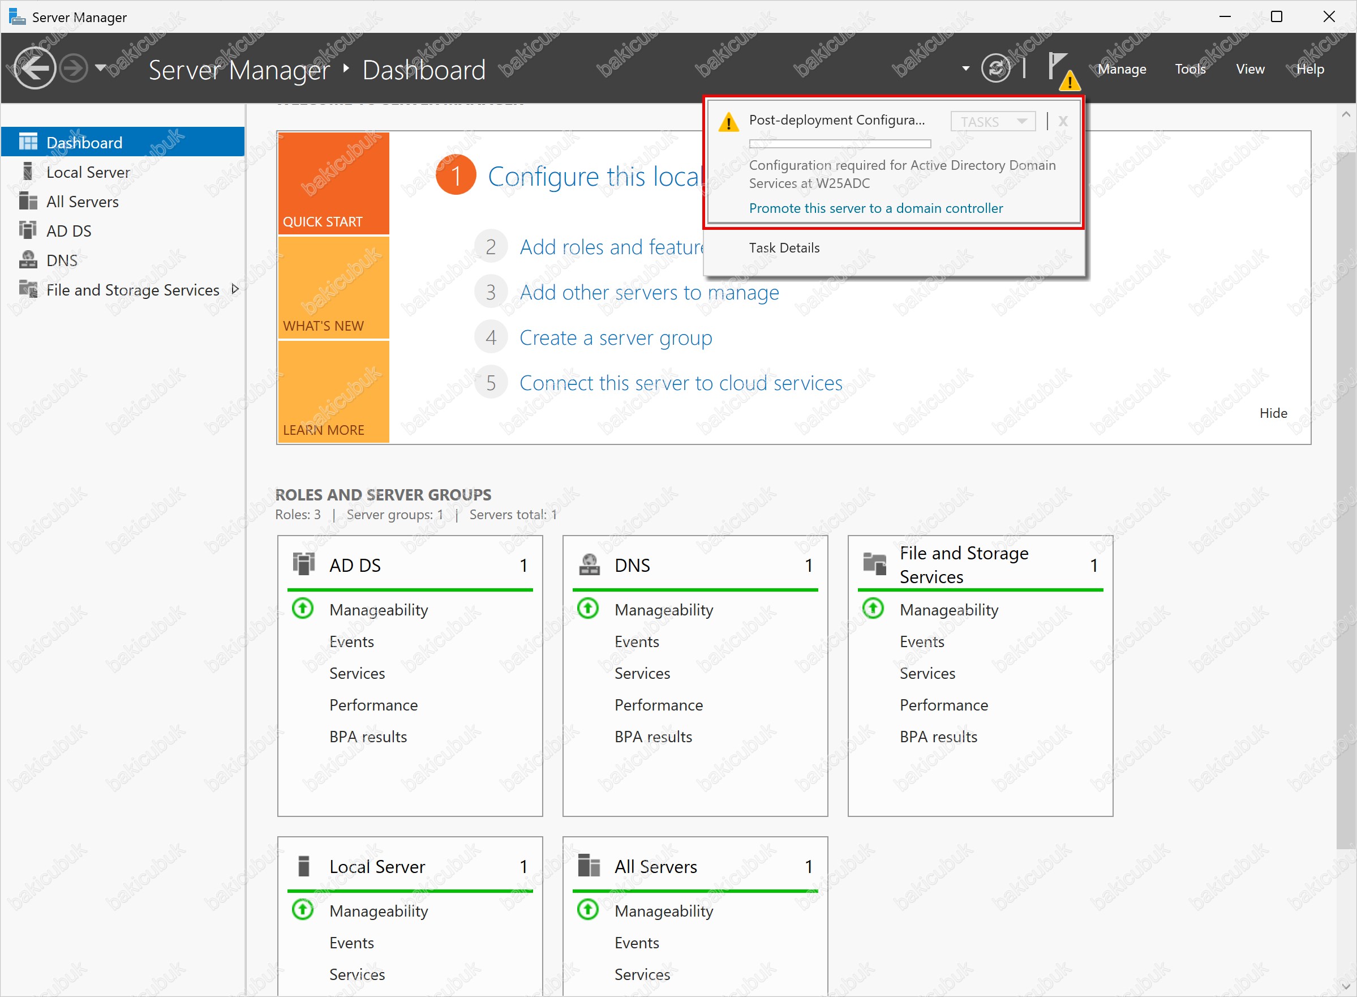Open Services in the DNS tile
The width and height of the screenshot is (1357, 997).
coord(642,673)
